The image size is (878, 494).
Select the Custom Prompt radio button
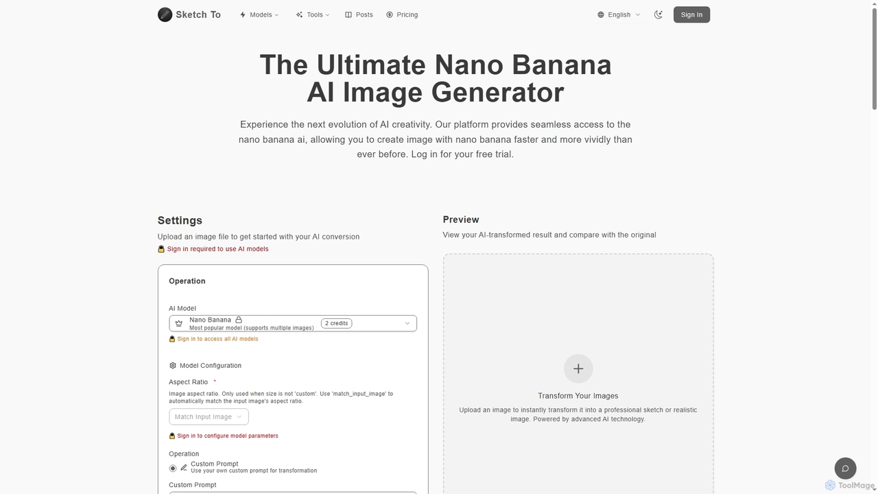click(173, 468)
